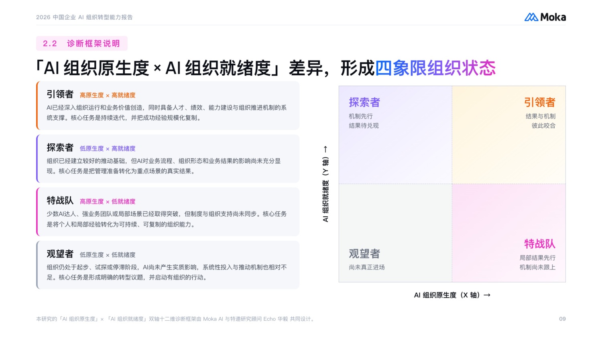Click the "特战队" heading in the description cards
602x338 pixels.
tap(60, 201)
